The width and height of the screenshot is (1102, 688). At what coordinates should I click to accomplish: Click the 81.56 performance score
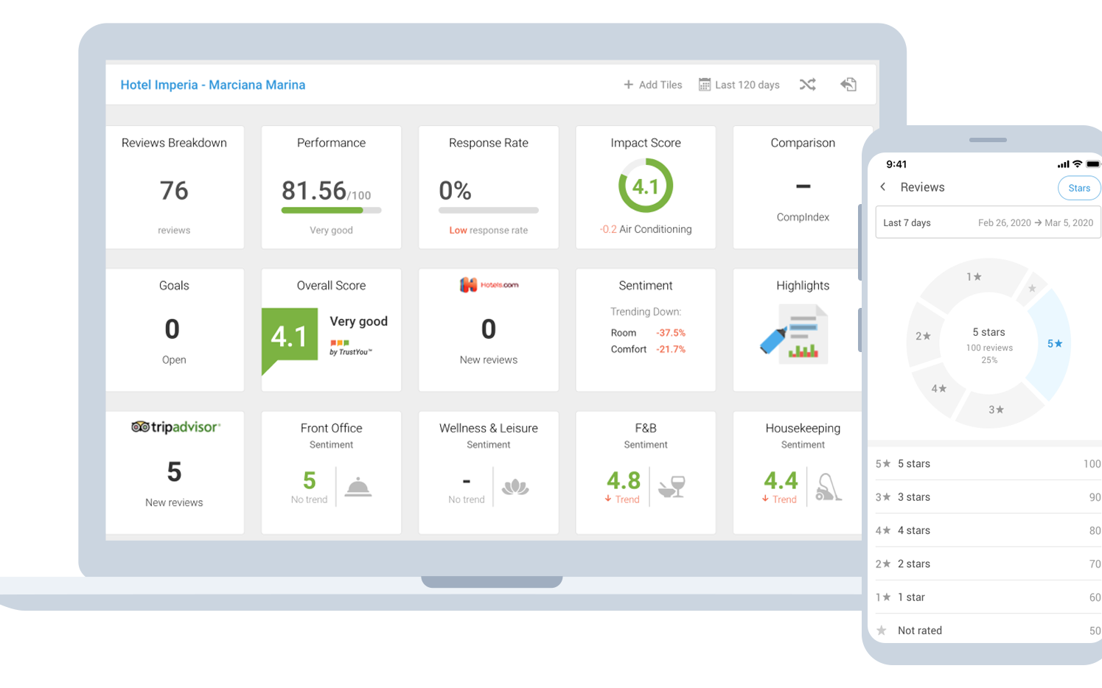click(315, 191)
